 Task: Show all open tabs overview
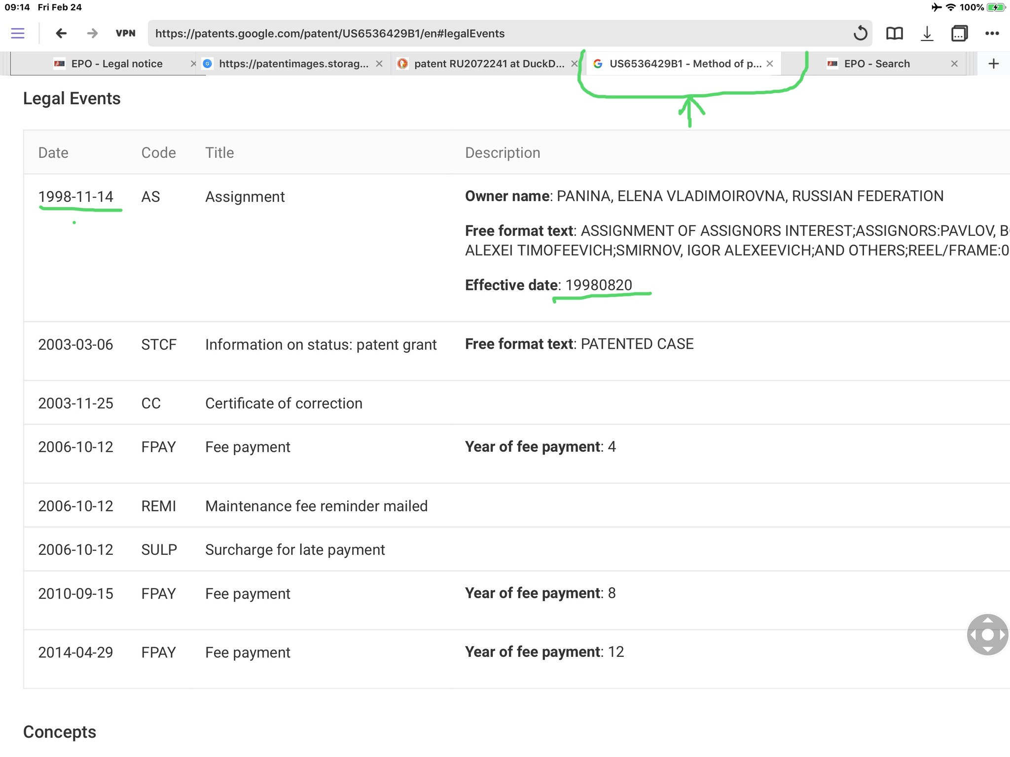click(959, 34)
